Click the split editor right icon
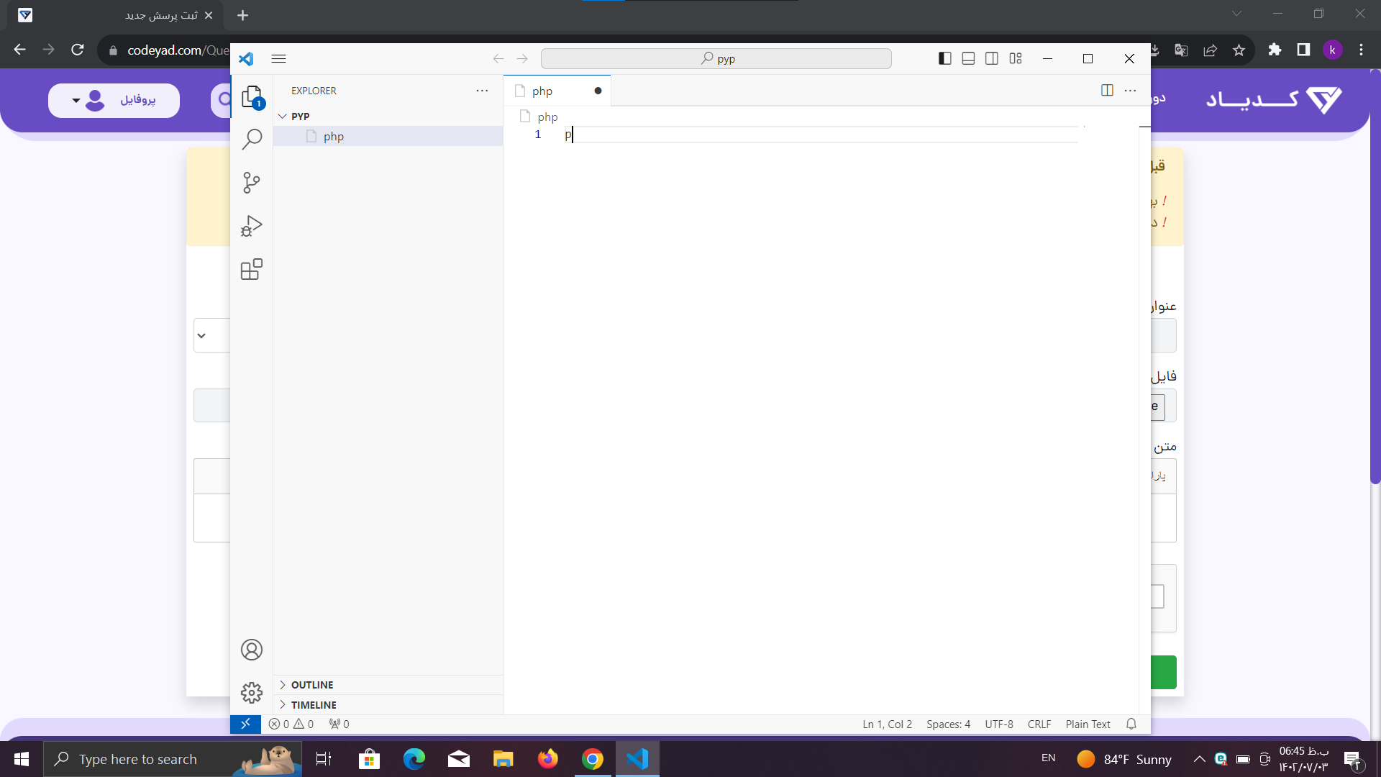This screenshot has height=777, width=1381. [1107, 90]
